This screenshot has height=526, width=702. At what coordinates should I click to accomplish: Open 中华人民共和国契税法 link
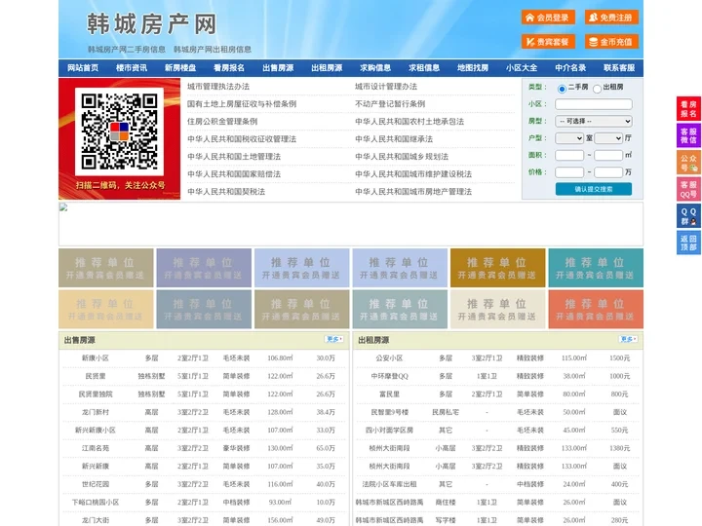tap(226, 192)
